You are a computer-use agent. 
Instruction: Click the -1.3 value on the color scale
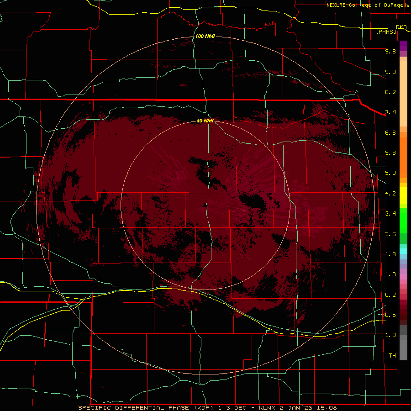(x=389, y=335)
